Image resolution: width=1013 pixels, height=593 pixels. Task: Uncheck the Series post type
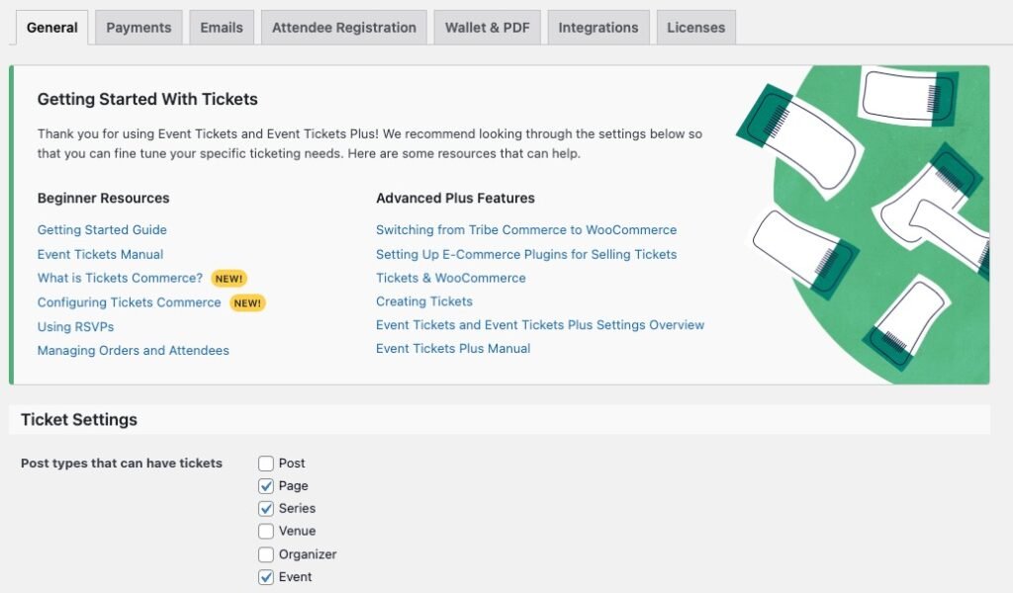[x=265, y=508]
